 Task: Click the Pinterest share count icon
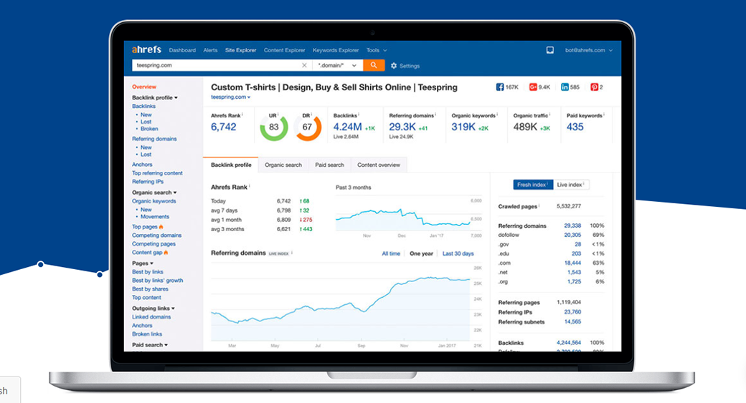pyautogui.click(x=594, y=87)
